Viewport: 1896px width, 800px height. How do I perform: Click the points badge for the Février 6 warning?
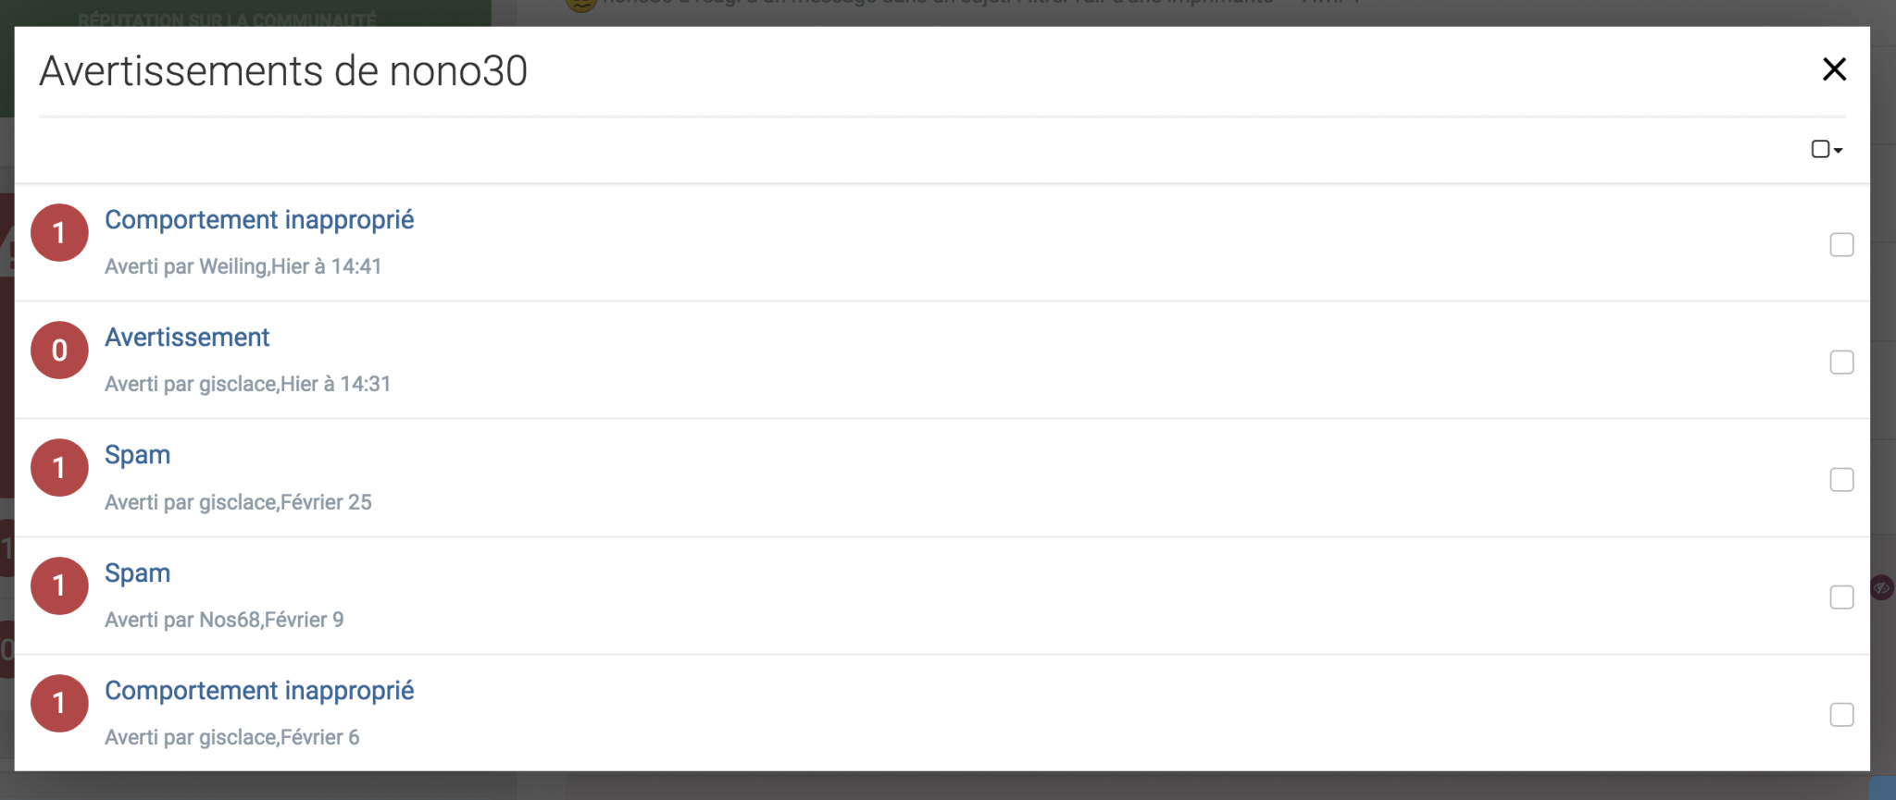[x=59, y=703]
